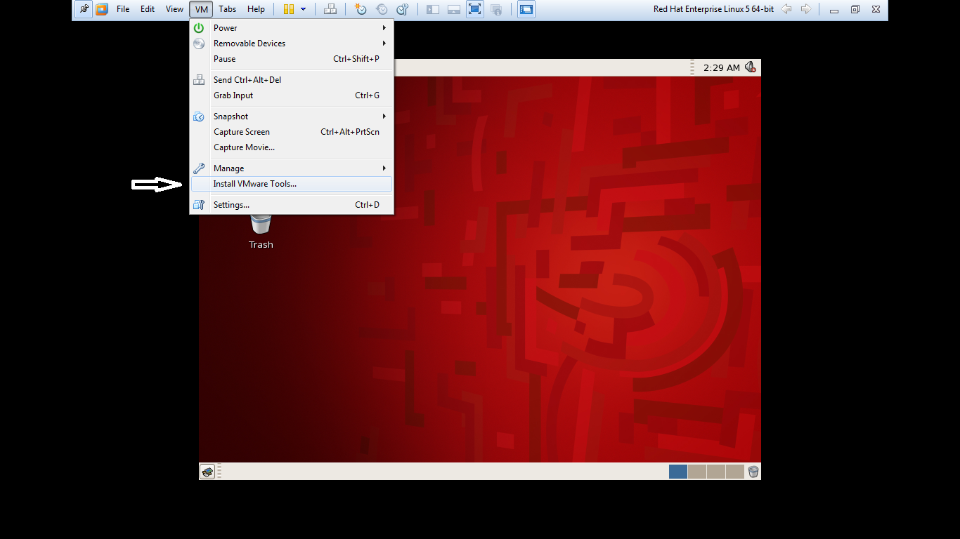Open the Edit menu

tap(148, 9)
